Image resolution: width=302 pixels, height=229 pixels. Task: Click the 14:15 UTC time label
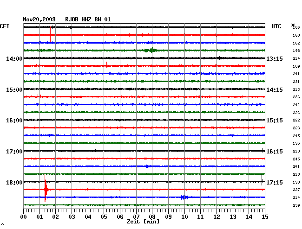point(275,90)
